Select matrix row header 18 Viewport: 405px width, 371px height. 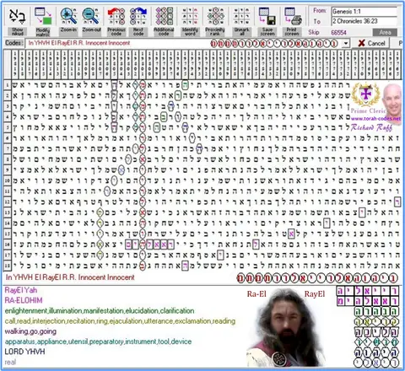click(x=8, y=266)
